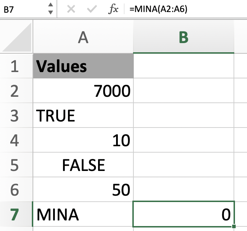Click the MINA label cell
The height and width of the screenshot is (231, 247).
(x=83, y=215)
